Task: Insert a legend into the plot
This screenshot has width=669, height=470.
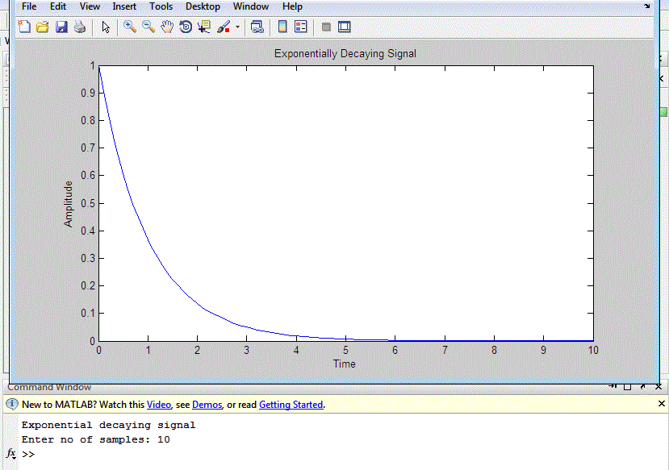Action: pyautogui.click(x=299, y=27)
